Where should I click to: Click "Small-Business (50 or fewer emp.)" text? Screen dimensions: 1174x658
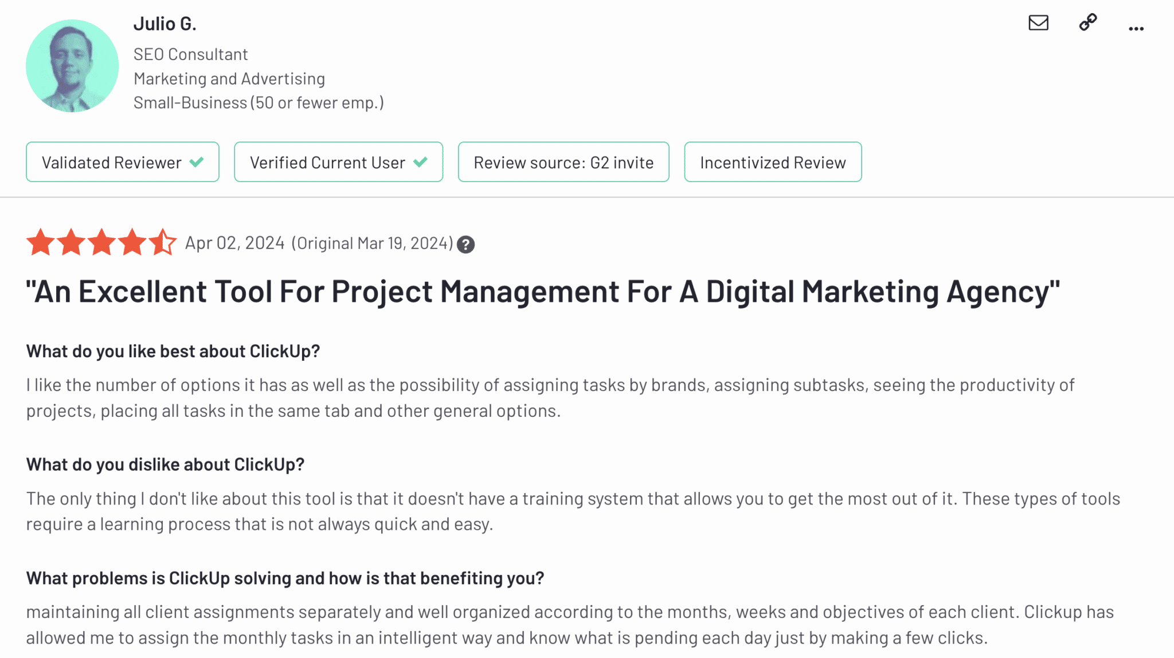(259, 103)
